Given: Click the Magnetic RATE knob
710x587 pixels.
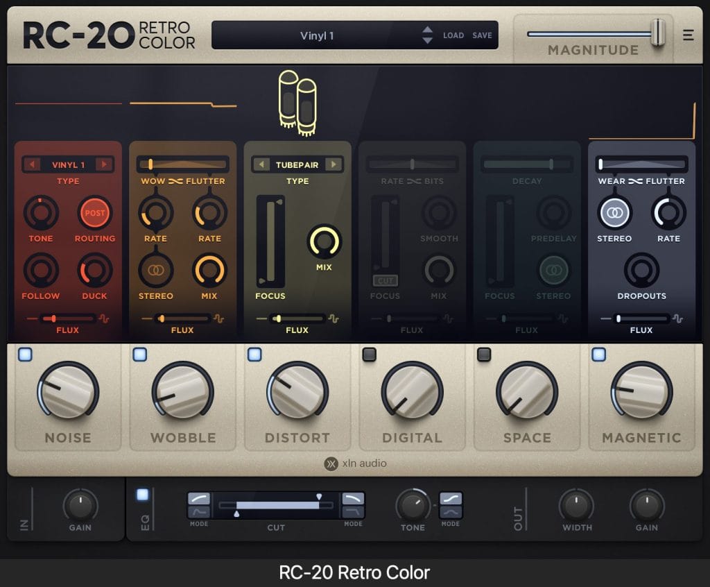Looking at the screenshot, I should pyautogui.click(x=668, y=212).
